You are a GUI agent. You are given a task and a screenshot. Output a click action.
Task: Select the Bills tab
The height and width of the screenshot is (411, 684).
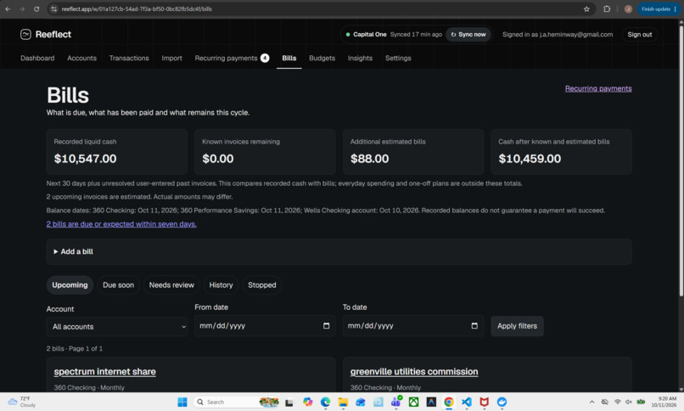pos(289,58)
